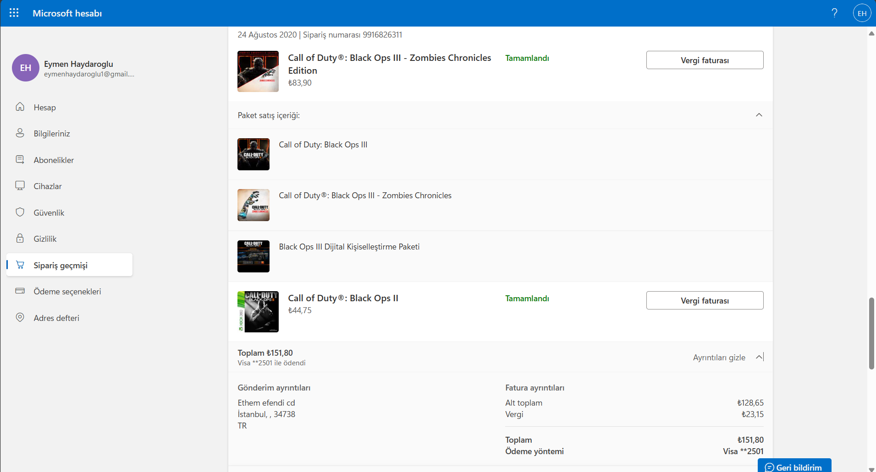876x472 pixels.
Task: Click the Tamamlandı status for Zombies Chronicles Edition
Action: 527,58
